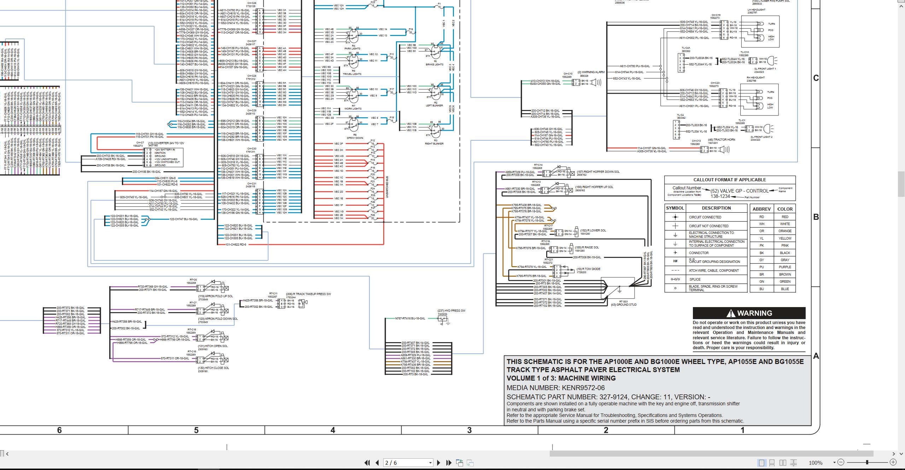Click the previous view icon

(460, 463)
